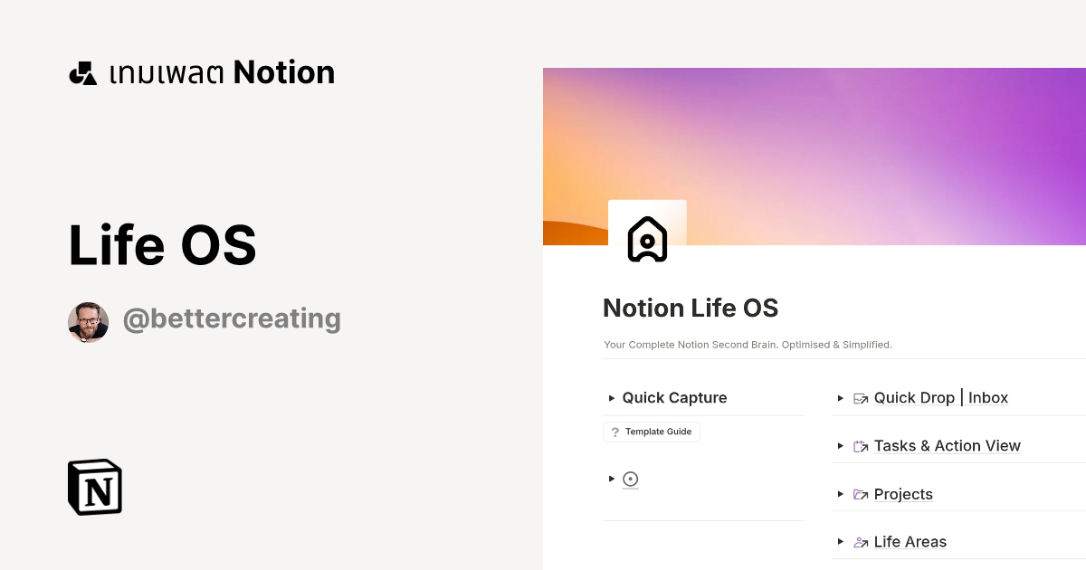The width and height of the screenshot is (1086, 570).
Task: Expand the Quick Capture section
Action: click(611, 398)
